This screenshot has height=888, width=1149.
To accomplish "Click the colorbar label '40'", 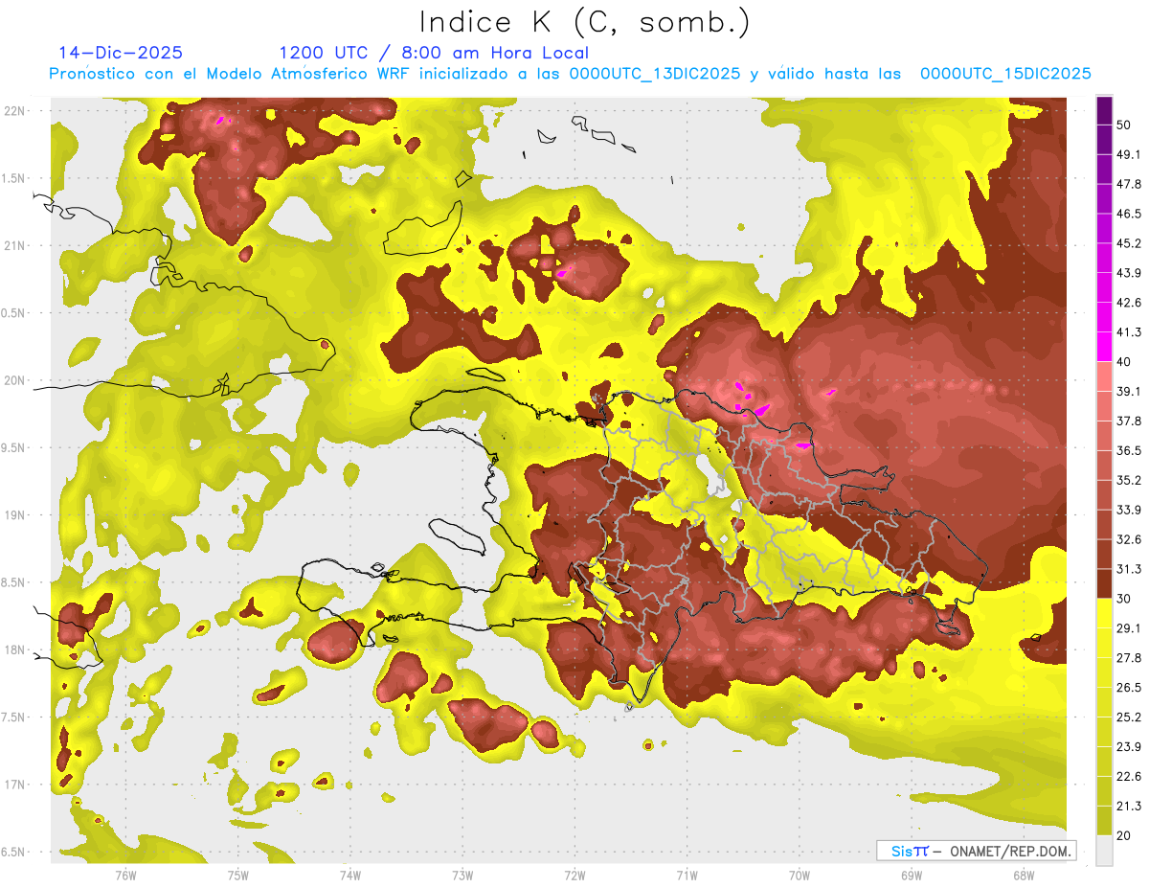I will (x=1124, y=361).
